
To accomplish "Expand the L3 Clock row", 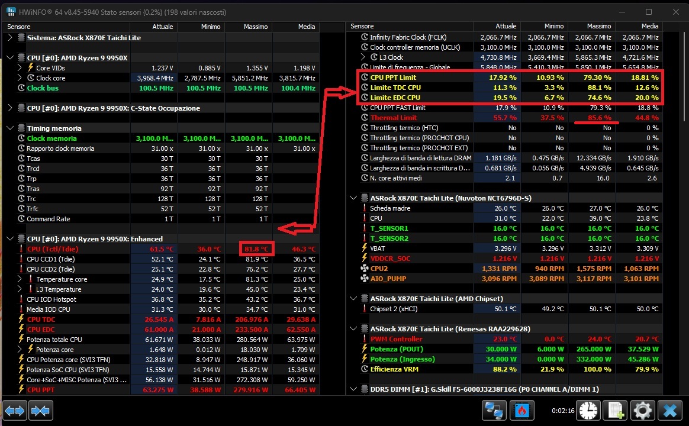I will point(362,57).
